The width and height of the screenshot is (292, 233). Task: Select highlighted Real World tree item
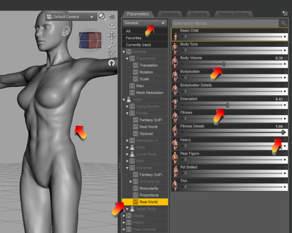point(145,202)
